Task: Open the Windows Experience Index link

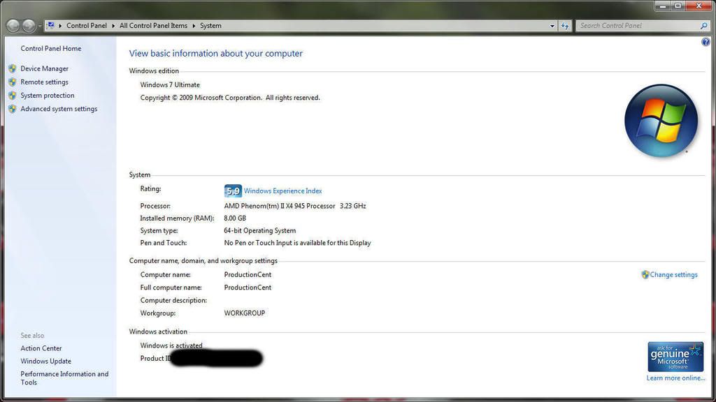Action: pos(282,191)
